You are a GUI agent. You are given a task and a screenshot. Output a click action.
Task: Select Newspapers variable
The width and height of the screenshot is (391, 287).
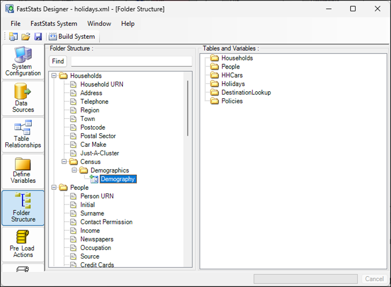point(97,239)
